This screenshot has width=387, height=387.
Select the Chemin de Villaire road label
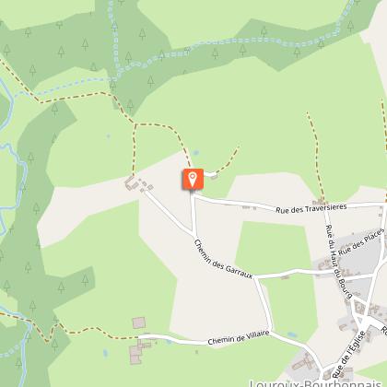point(239,337)
